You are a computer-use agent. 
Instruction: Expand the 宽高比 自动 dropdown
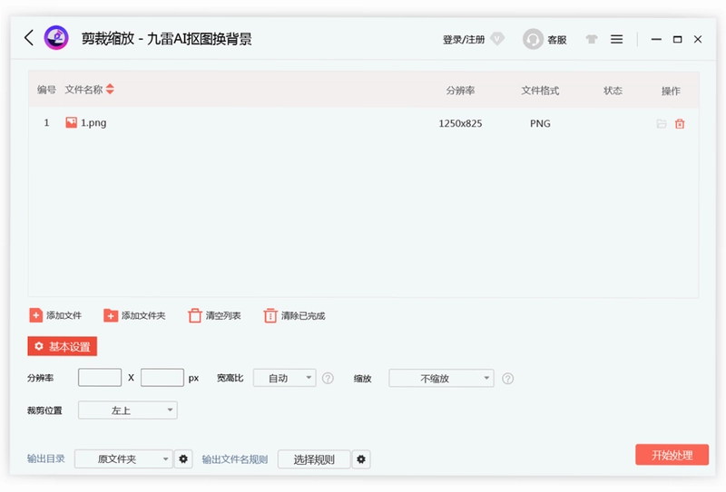pos(285,378)
